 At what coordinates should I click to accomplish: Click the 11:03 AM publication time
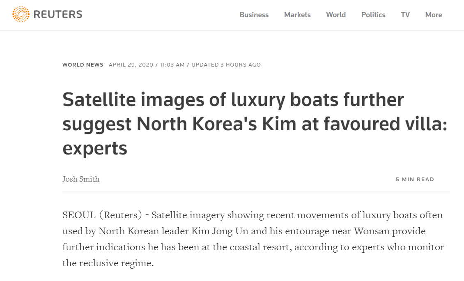click(x=172, y=65)
